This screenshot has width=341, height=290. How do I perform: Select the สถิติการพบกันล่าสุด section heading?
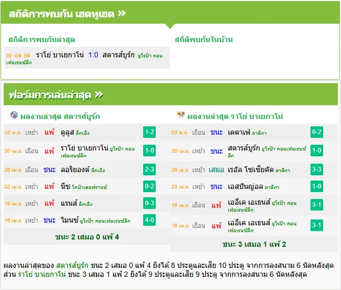[x=42, y=39]
